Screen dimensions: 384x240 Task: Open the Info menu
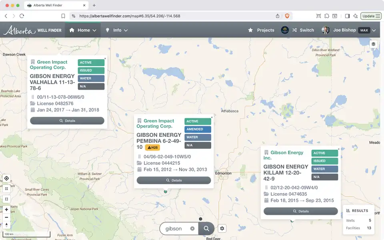[116, 30]
